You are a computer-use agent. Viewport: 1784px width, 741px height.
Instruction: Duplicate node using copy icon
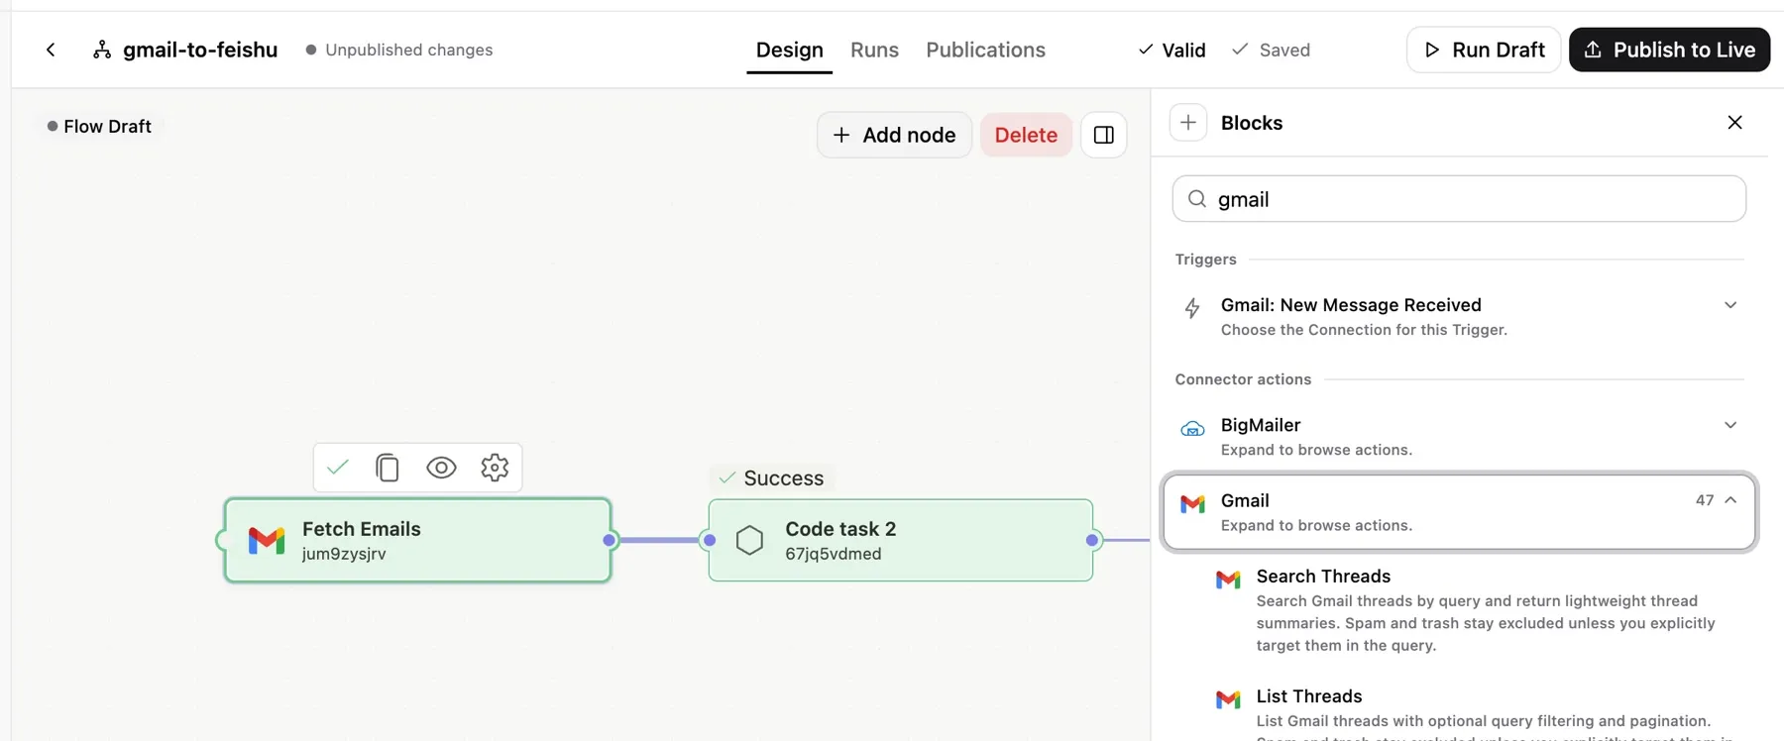click(x=388, y=467)
